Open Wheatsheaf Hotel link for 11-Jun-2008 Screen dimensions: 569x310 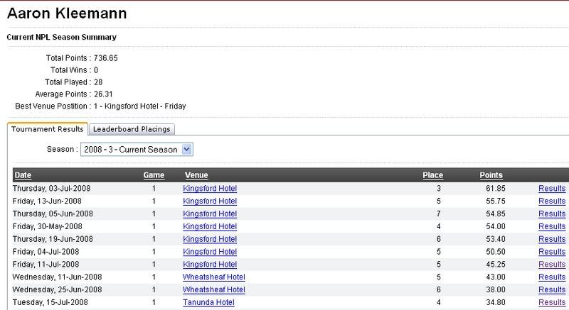tap(213, 277)
